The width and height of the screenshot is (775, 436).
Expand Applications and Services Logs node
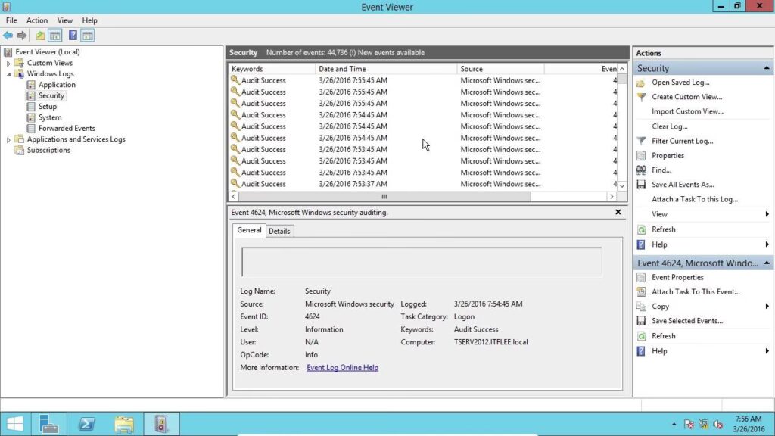point(8,139)
